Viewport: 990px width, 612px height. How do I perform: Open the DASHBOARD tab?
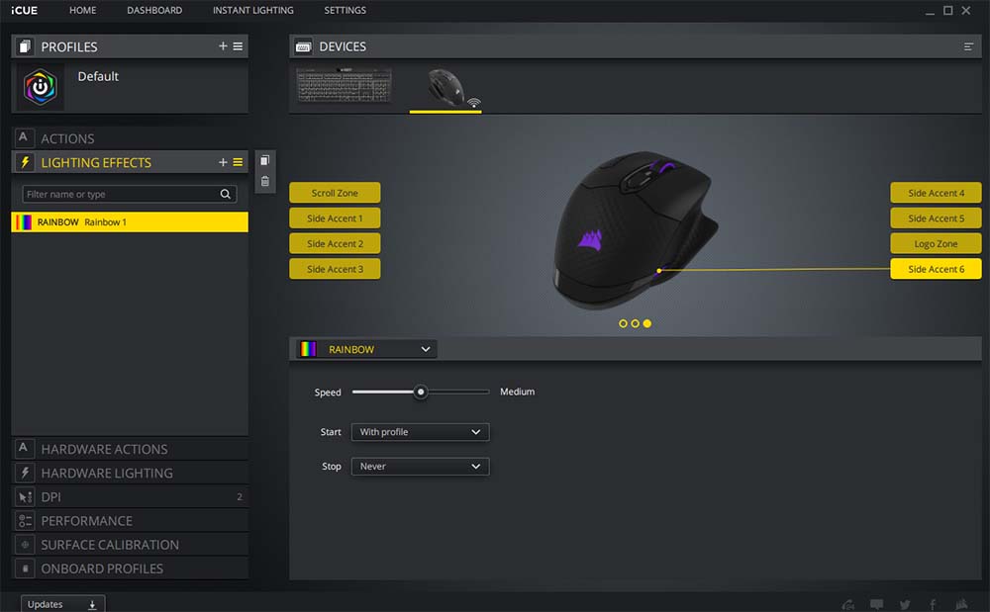click(x=154, y=10)
